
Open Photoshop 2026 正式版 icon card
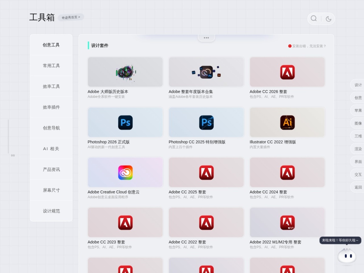125,123
